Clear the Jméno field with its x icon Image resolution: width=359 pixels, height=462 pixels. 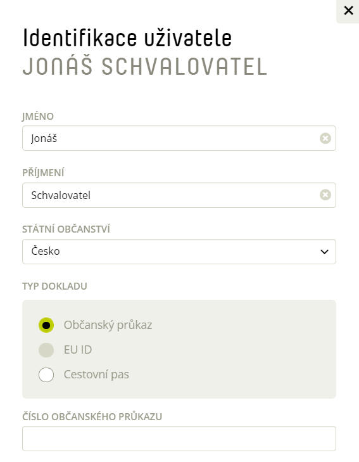tap(325, 138)
